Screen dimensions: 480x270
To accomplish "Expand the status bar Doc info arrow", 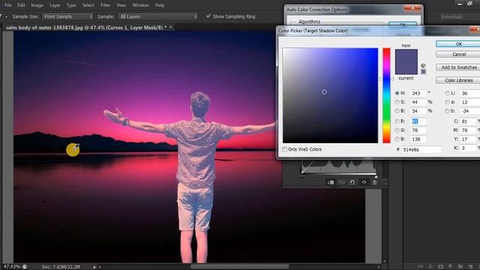I will 94,267.
